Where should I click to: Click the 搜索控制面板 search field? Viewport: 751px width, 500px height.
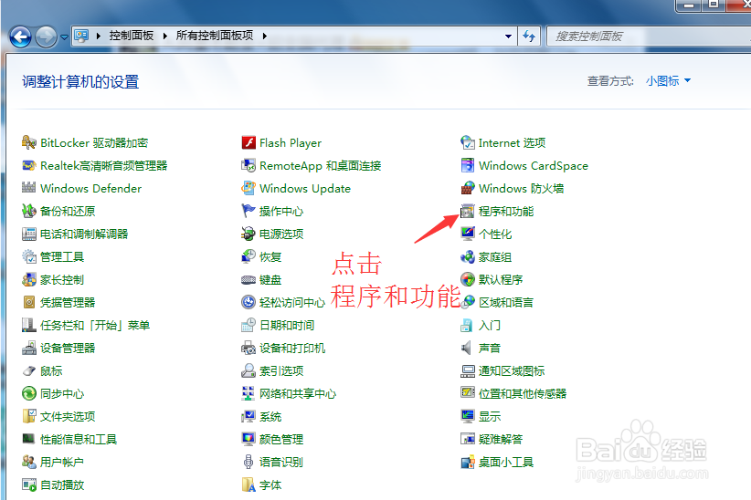649,36
